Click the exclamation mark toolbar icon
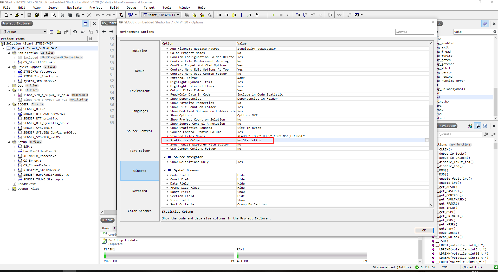This screenshot has width=498, height=272. (x=242, y=15)
